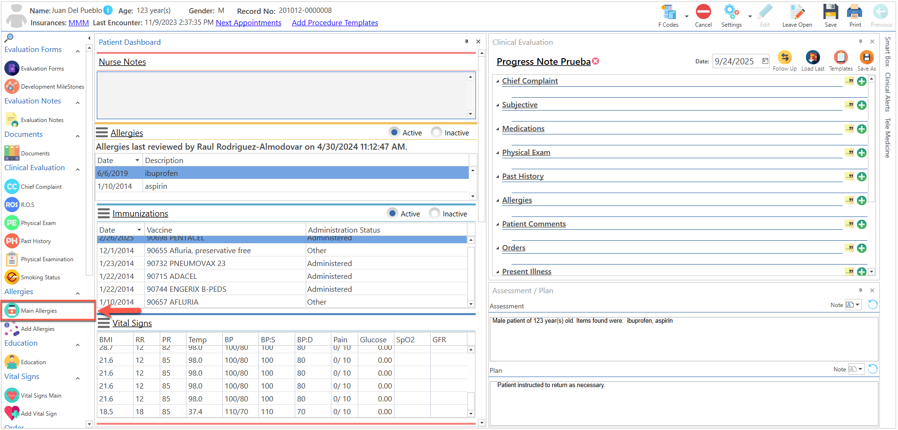The width and height of the screenshot is (898, 430).
Task: Select Inactive radio for Allergies
Action: (x=436, y=132)
